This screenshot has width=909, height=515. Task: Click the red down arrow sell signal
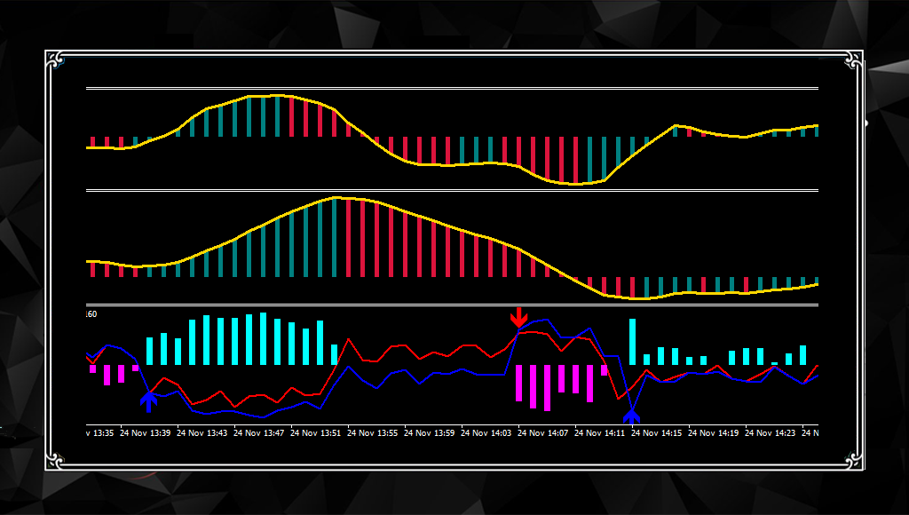[x=518, y=318]
